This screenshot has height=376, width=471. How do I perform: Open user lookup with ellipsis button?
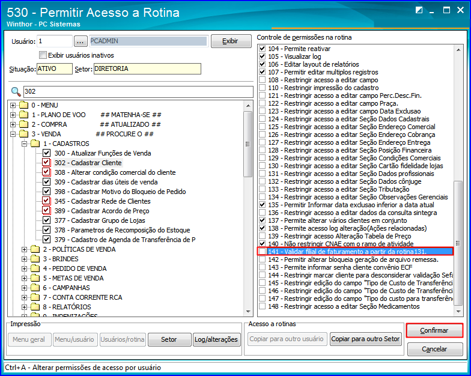80,41
